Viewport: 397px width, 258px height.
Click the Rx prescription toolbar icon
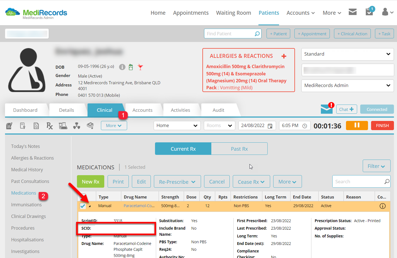tap(50, 126)
